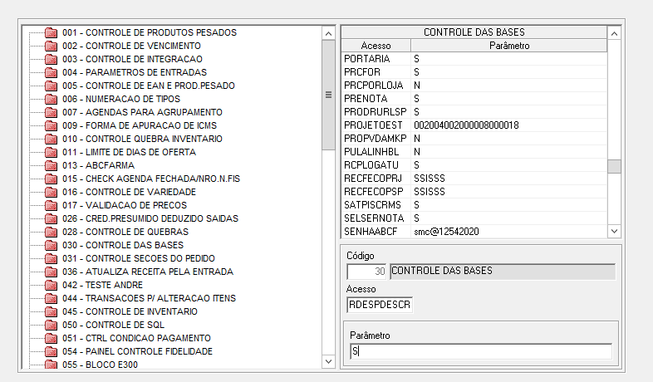Click folder icon of 030 - CONTROLE DAS BASES
The height and width of the screenshot is (382, 653).
pyautogui.click(x=51, y=245)
